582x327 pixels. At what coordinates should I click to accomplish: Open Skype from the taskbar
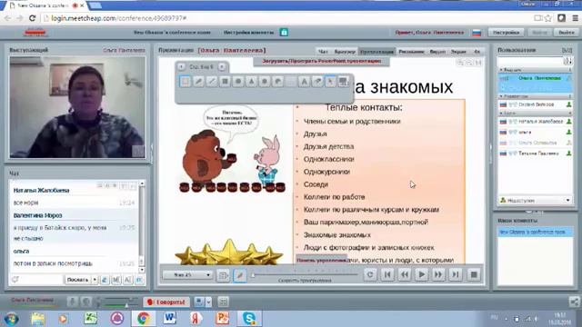point(249,319)
